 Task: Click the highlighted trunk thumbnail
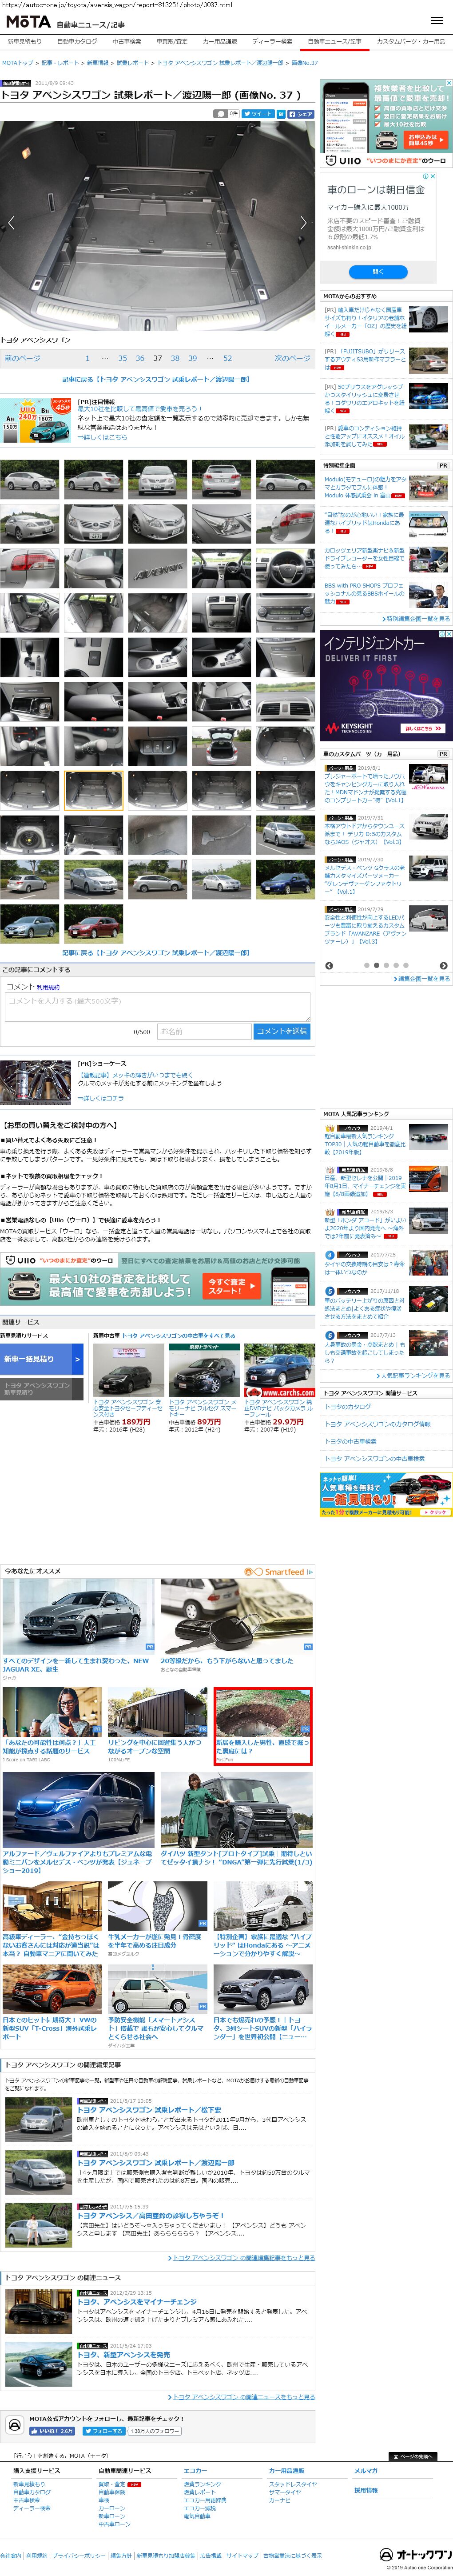tap(94, 790)
